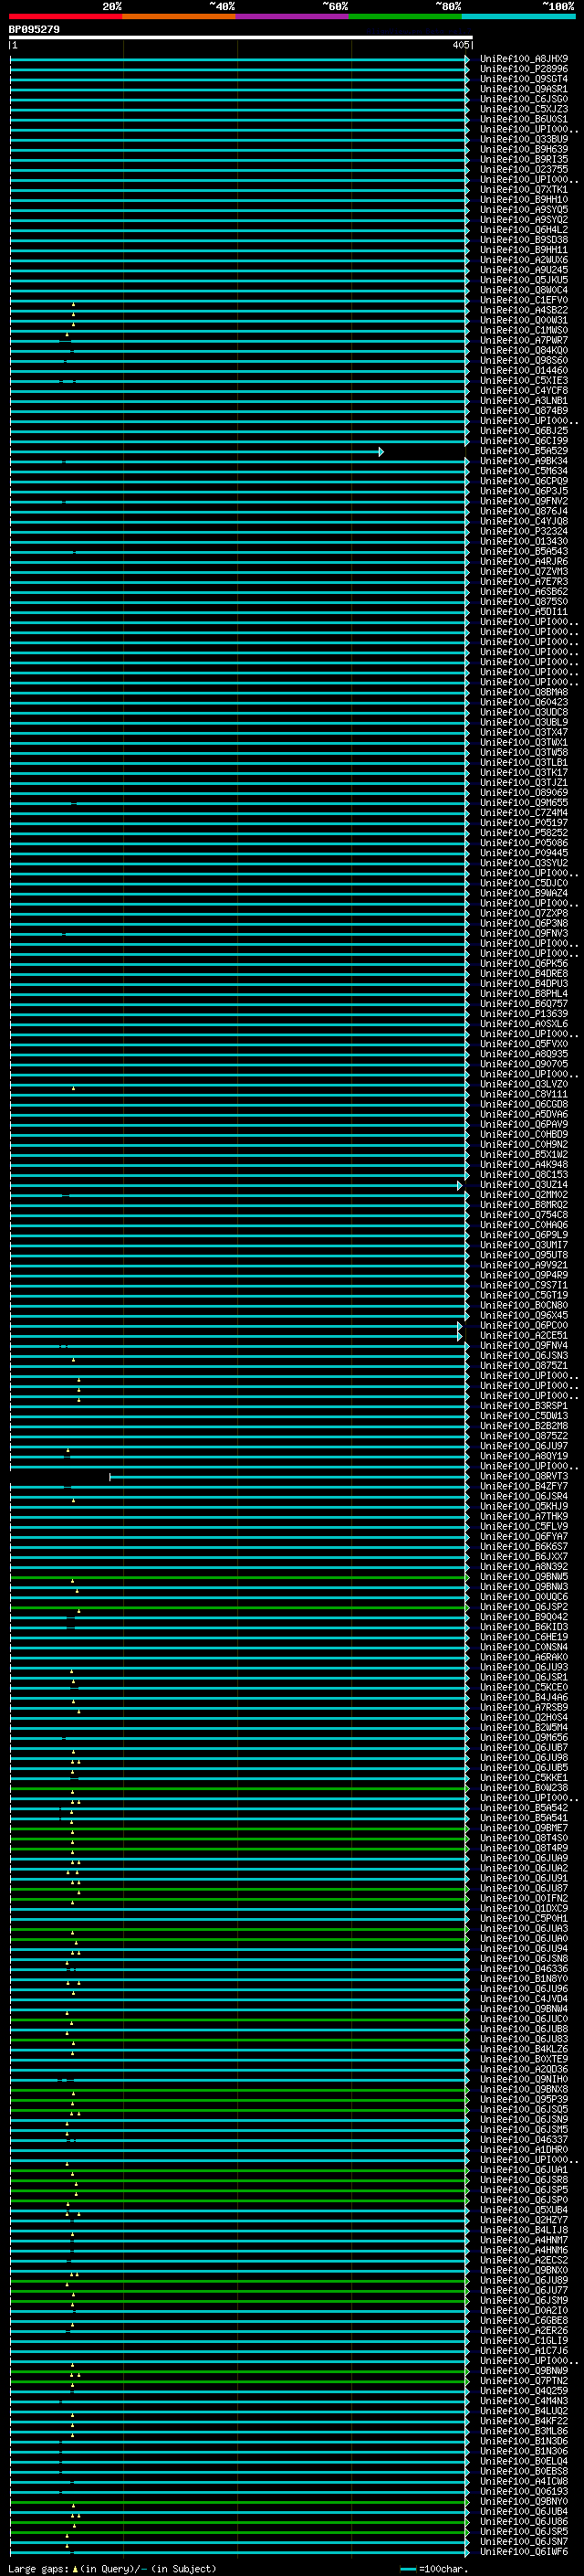Select label UniRef100_P32324
The height and width of the screenshot is (2576, 584).
[524, 531]
